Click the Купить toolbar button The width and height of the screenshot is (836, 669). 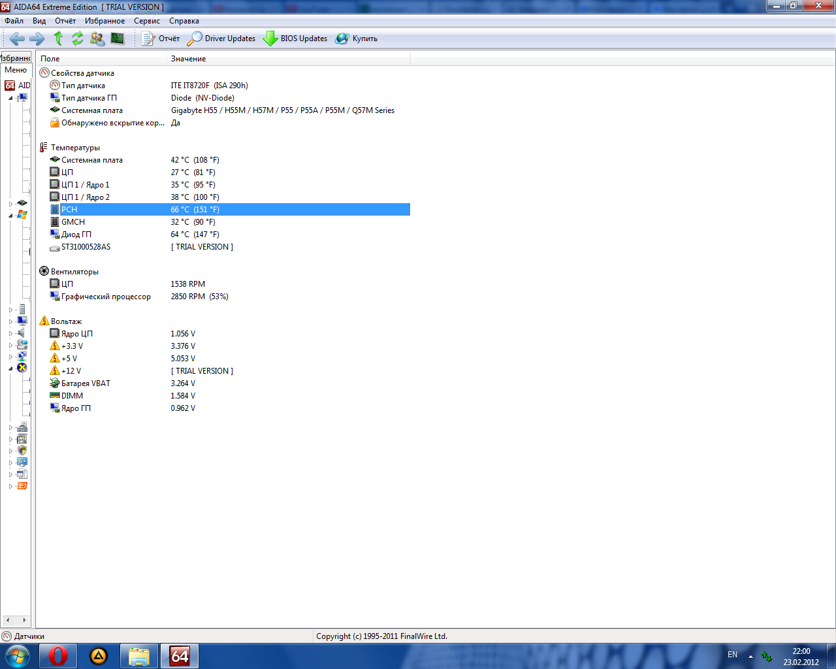point(357,39)
